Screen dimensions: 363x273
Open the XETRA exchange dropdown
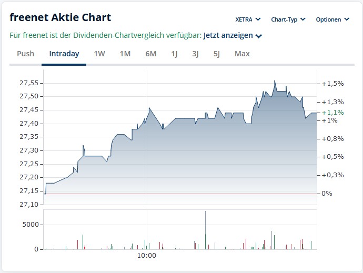247,19
